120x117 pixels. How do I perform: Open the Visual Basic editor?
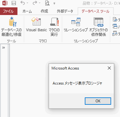point(36,25)
